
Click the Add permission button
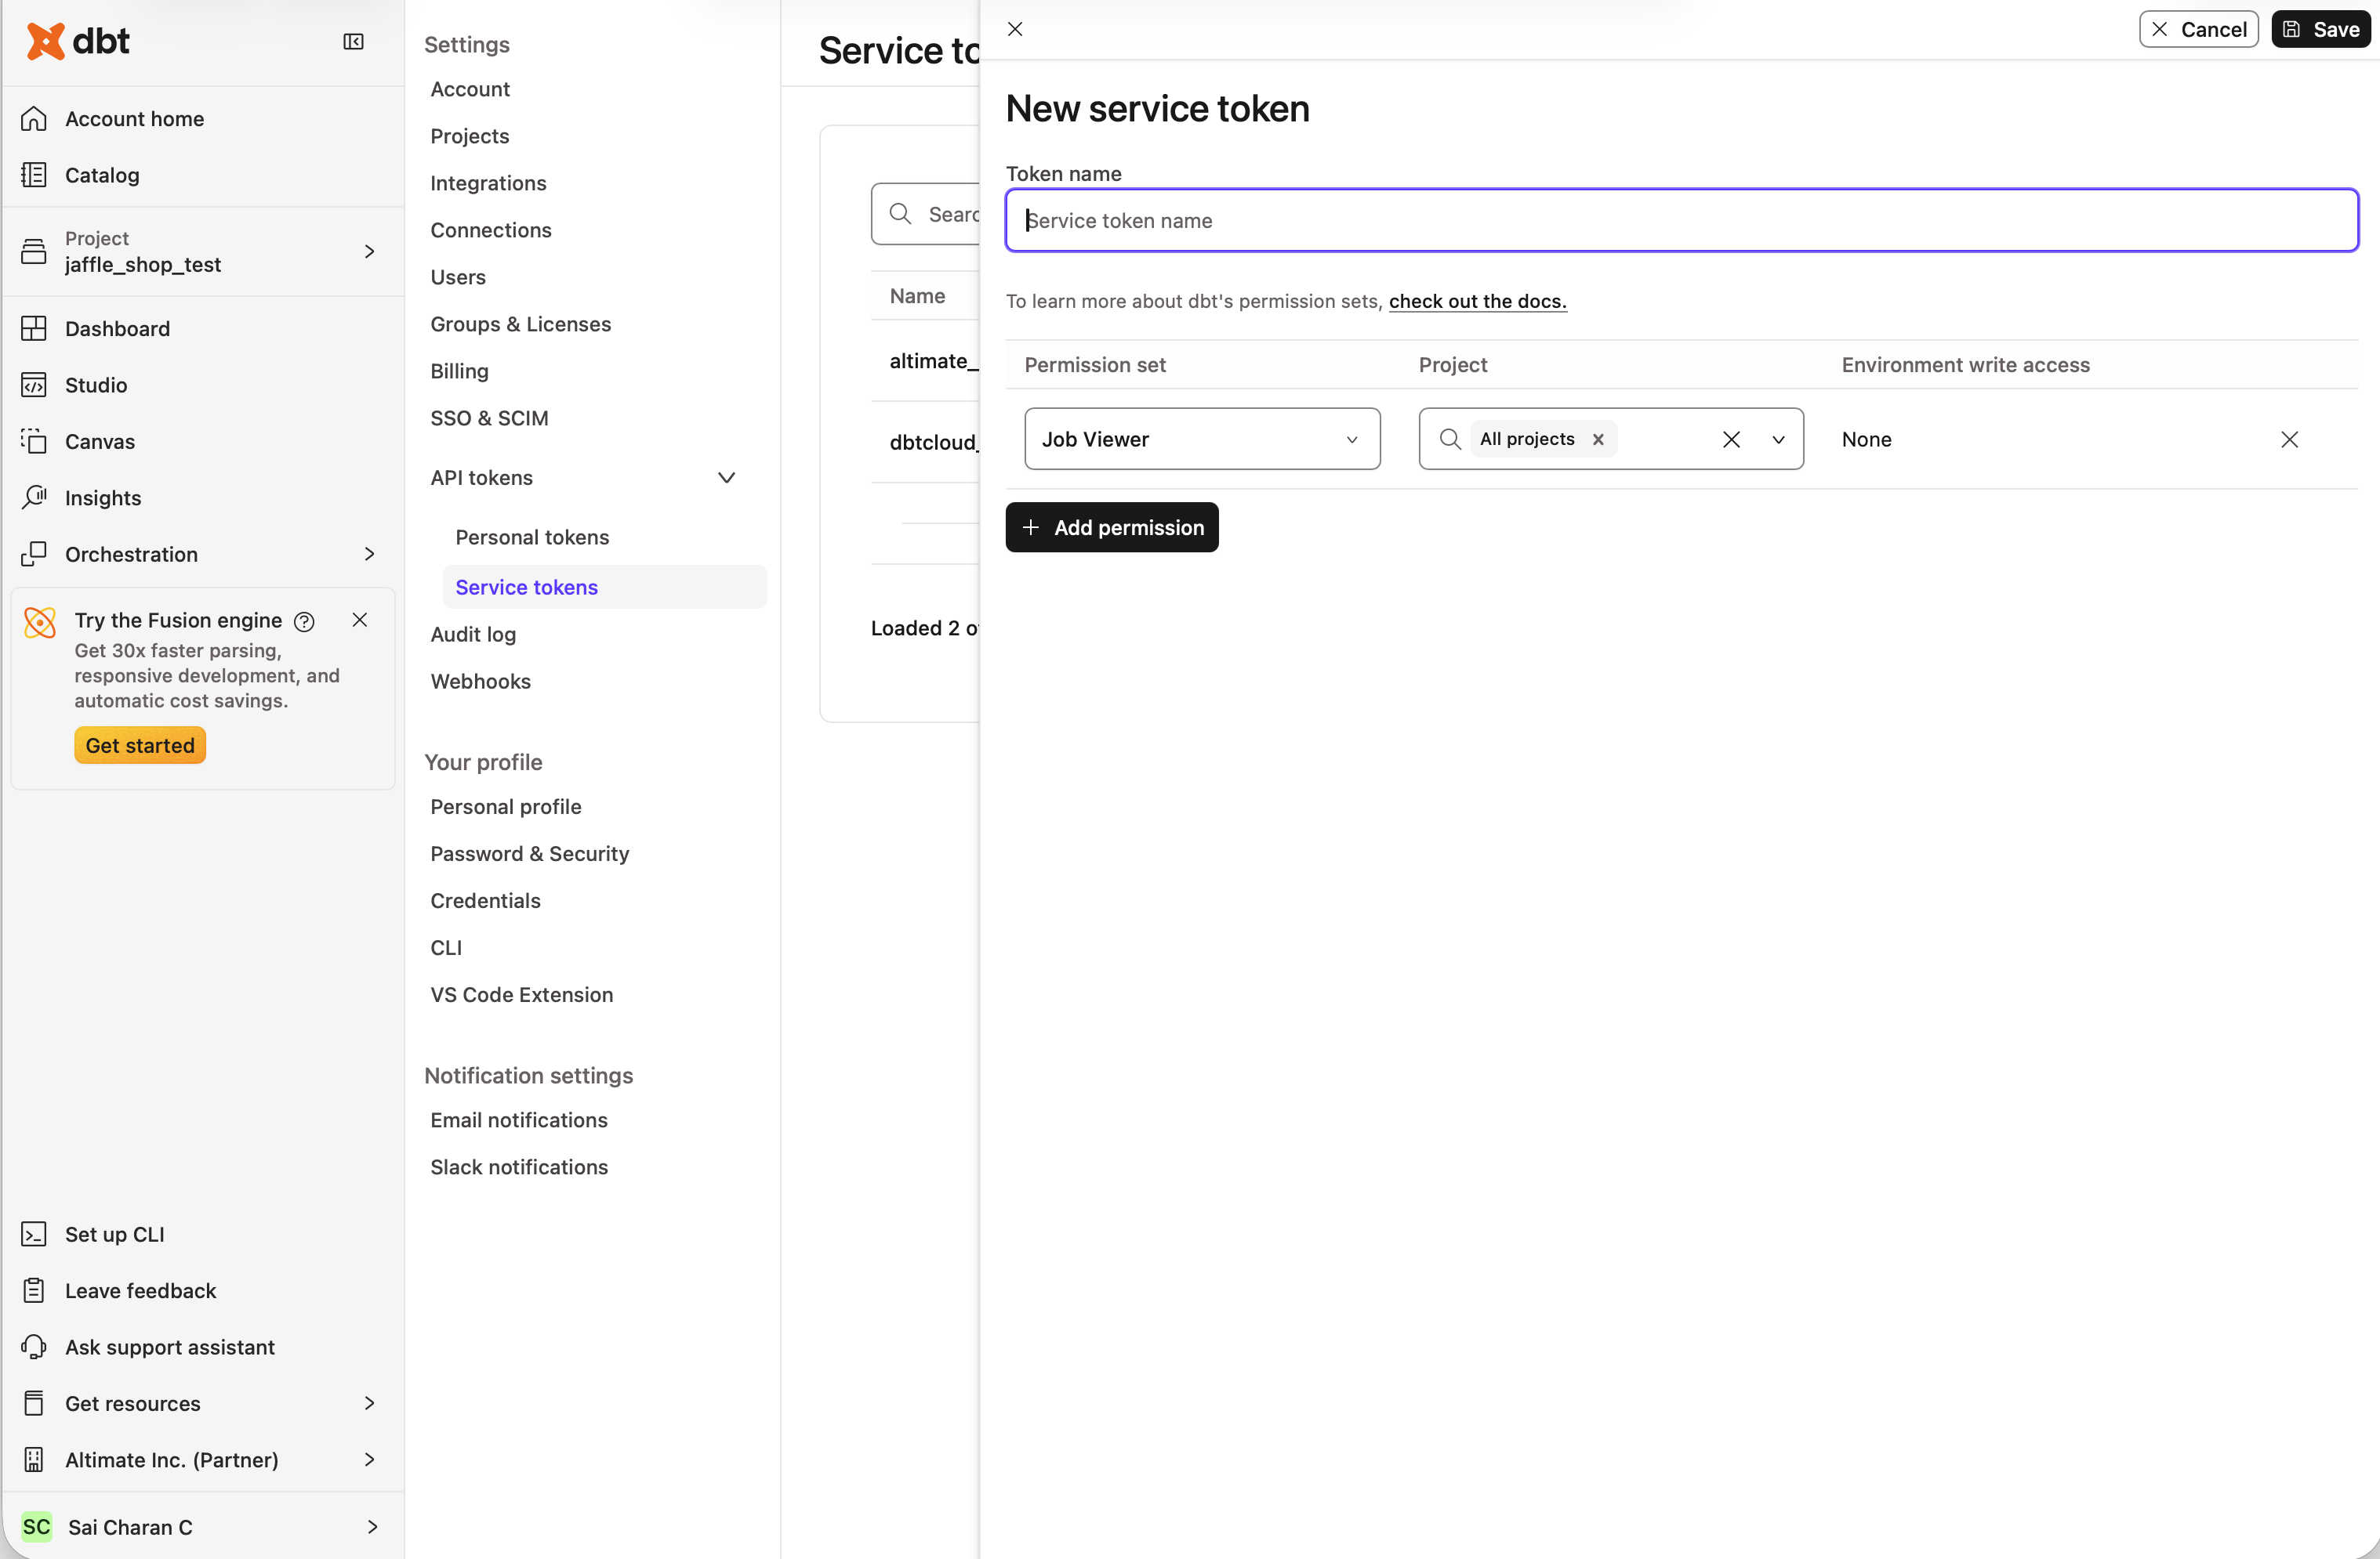[1111, 526]
